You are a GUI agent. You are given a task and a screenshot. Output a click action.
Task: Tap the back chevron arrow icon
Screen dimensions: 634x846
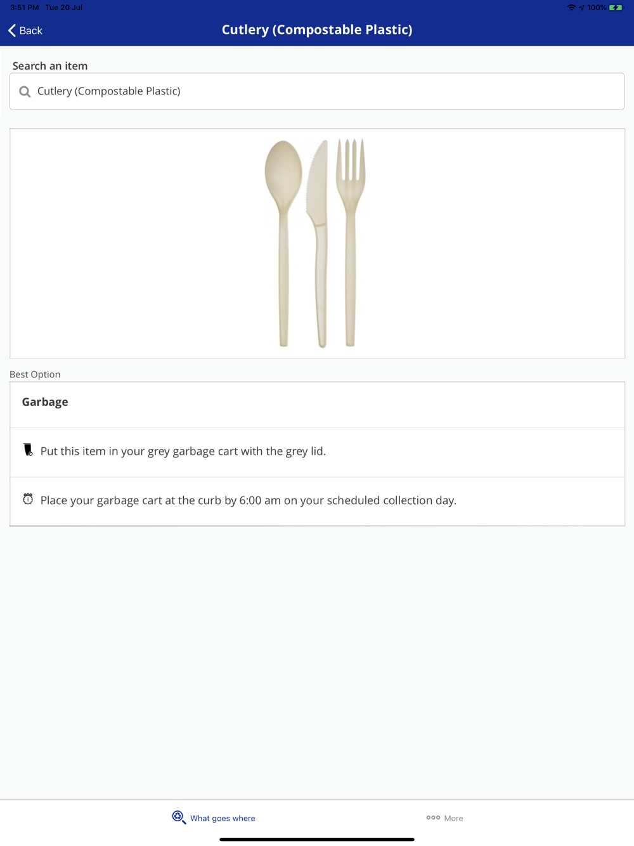click(x=12, y=30)
